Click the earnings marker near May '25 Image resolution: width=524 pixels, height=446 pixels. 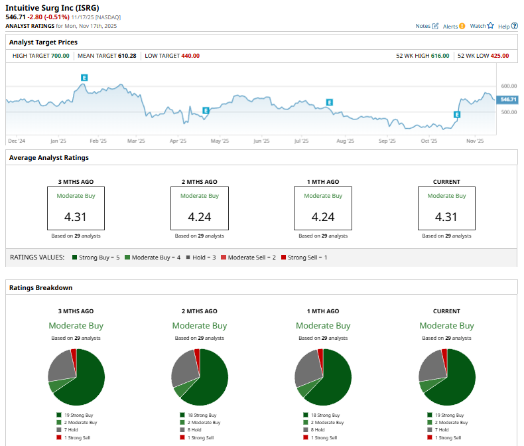tap(206, 110)
